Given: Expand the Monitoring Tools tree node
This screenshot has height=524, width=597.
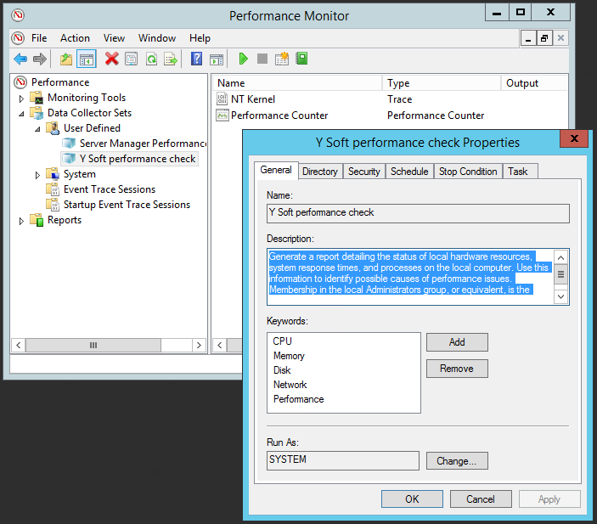Looking at the screenshot, I should (x=22, y=99).
